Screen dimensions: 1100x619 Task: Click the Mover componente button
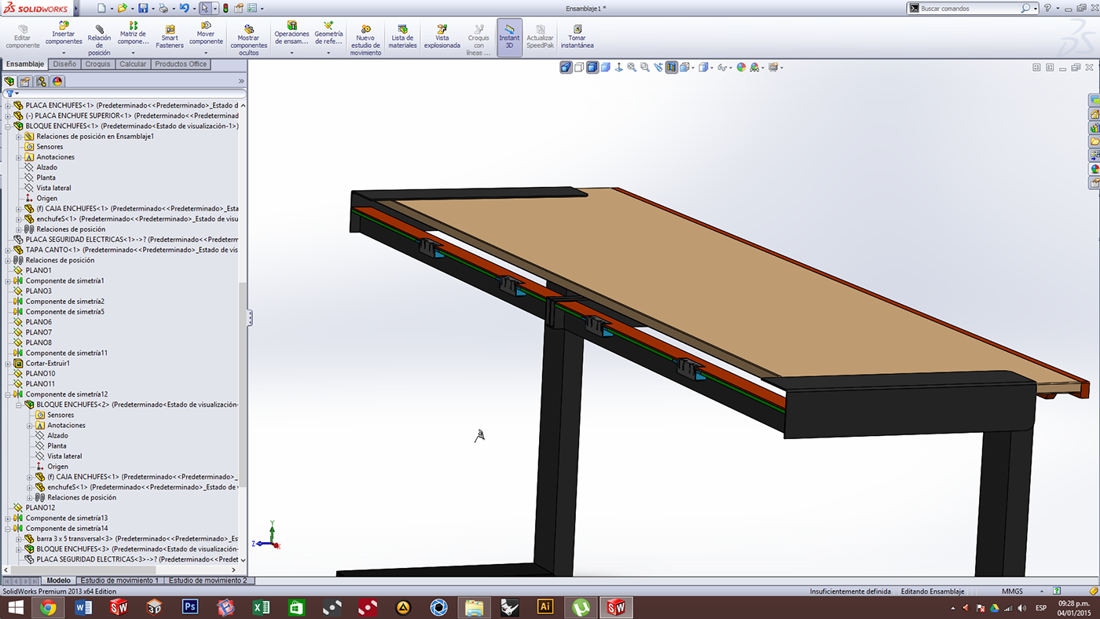point(206,33)
